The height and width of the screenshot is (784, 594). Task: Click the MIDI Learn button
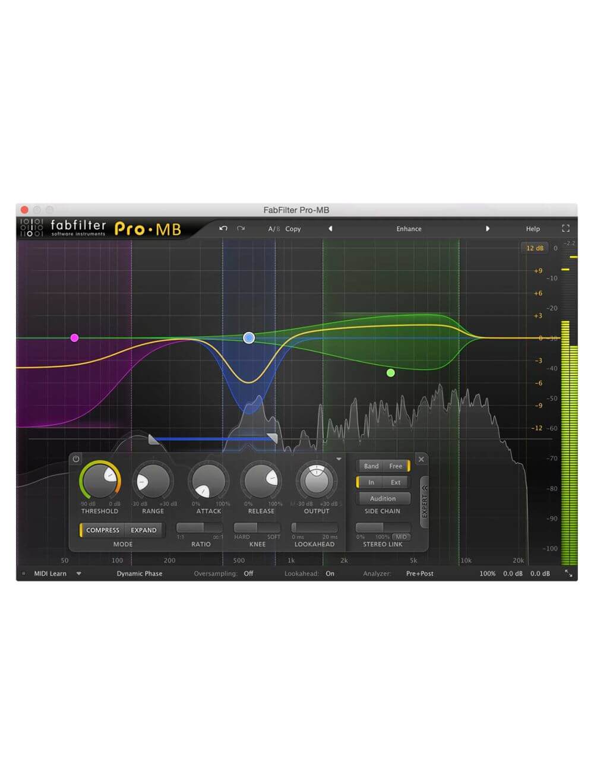coord(50,574)
